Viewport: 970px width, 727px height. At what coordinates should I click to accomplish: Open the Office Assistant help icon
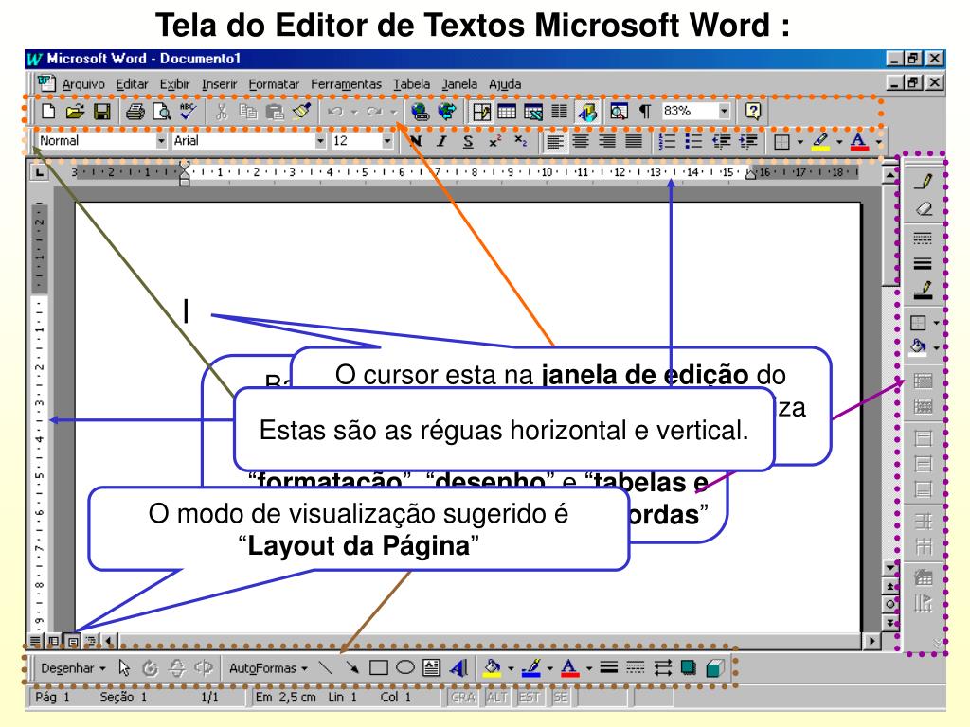753,112
